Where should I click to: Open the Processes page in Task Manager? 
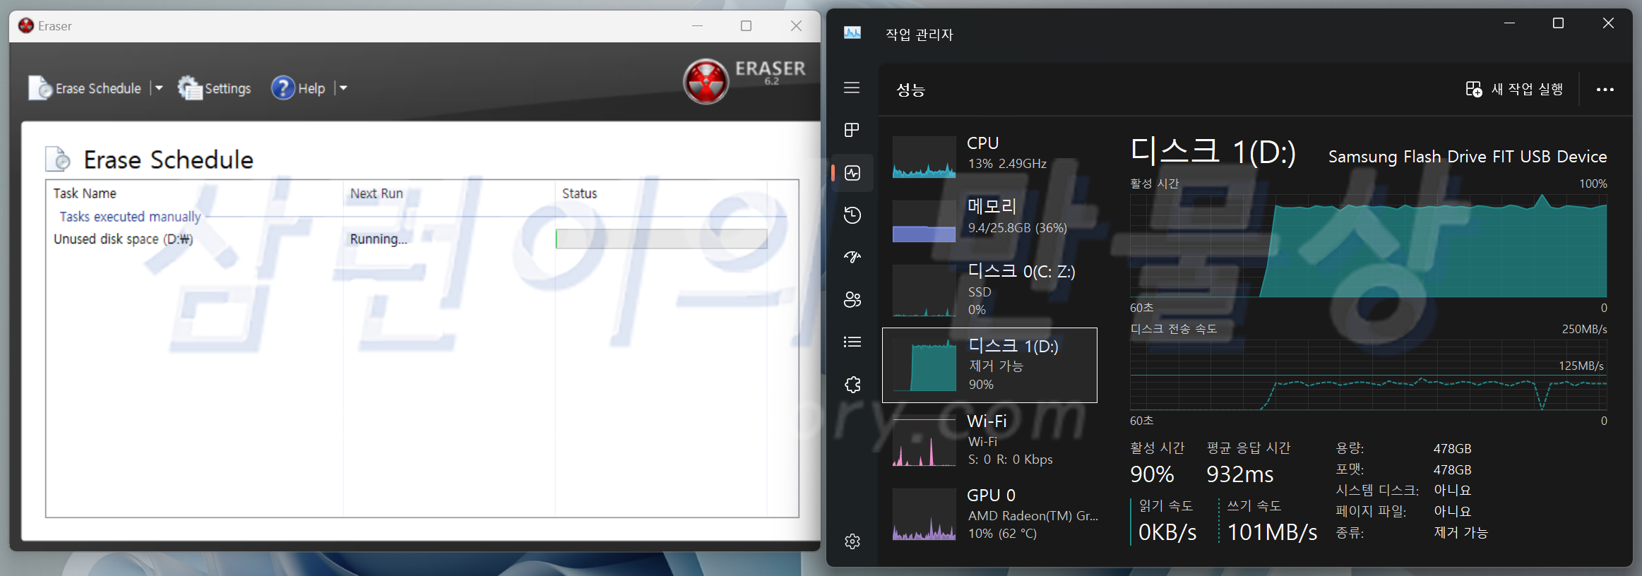click(x=852, y=130)
